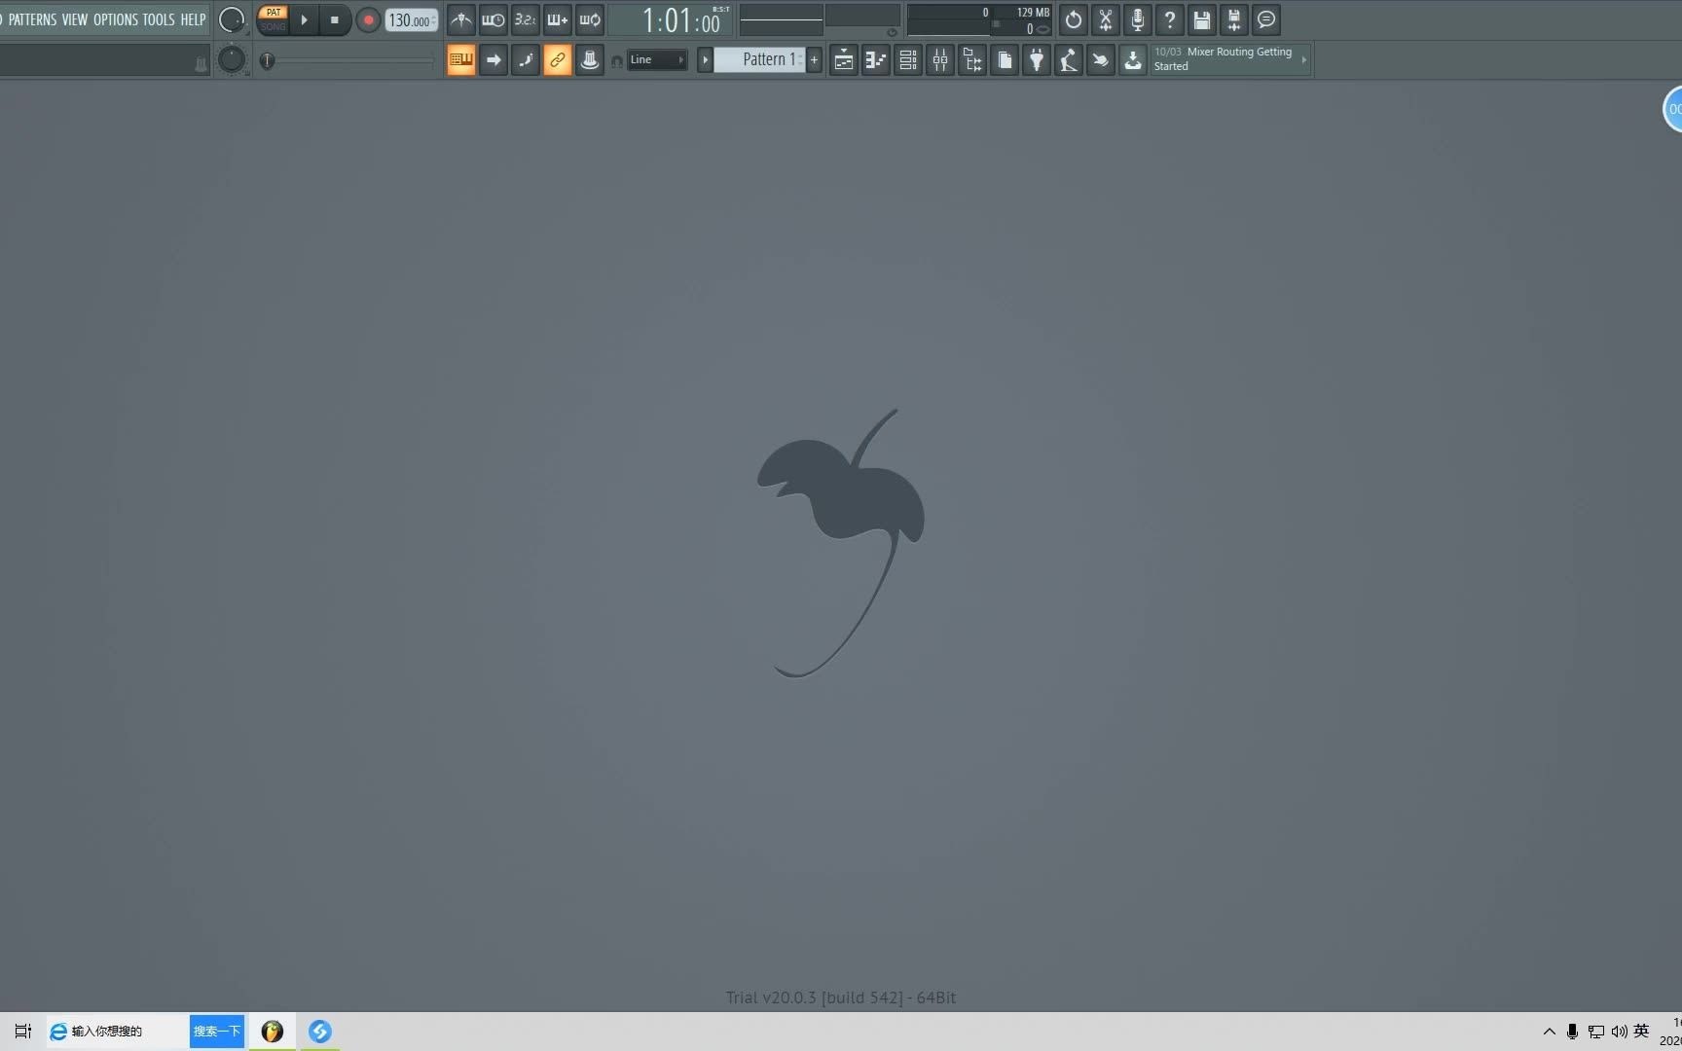Image resolution: width=1682 pixels, height=1051 pixels.
Task: Open the PATTERNS menu
Action: click(x=32, y=19)
